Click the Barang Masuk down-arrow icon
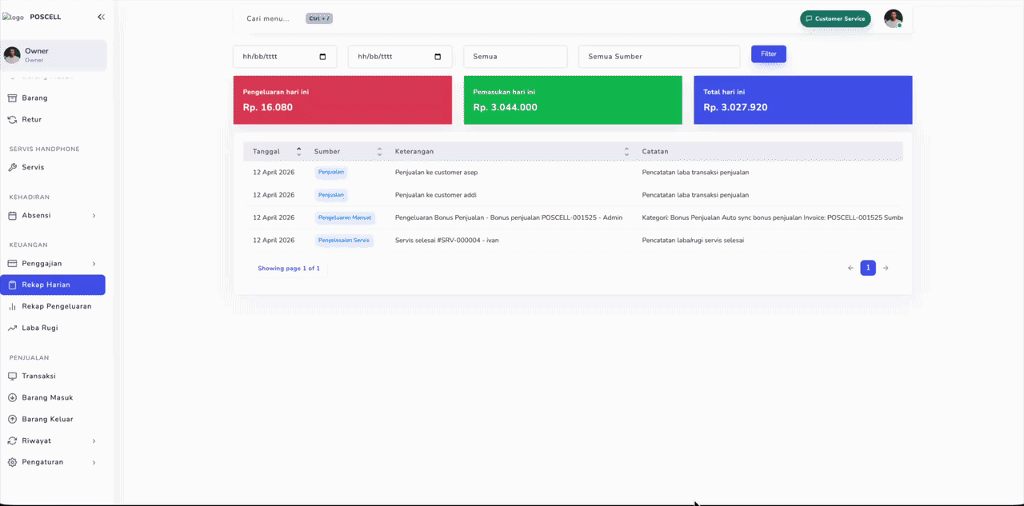Viewport: 1024px width, 506px height. coord(12,397)
